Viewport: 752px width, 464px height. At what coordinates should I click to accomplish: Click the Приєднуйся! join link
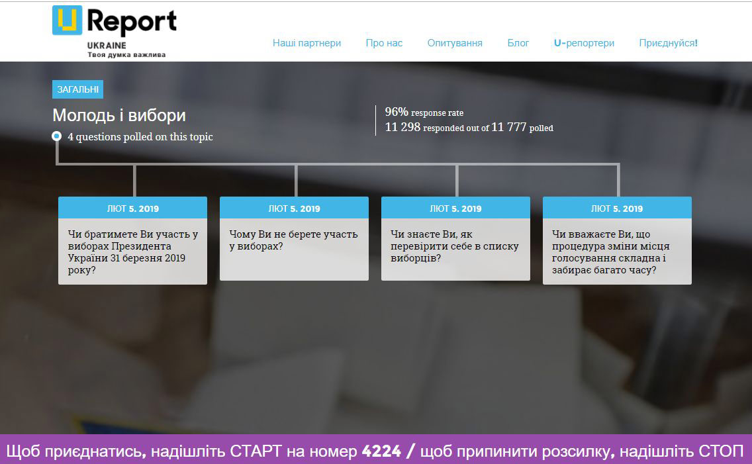[x=668, y=43]
